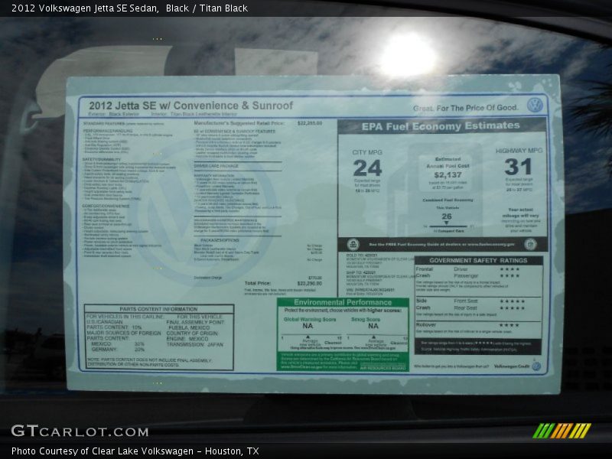
Task: Click the 'Performance/Handling' section heading
Action: click(108, 131)
